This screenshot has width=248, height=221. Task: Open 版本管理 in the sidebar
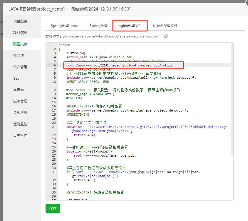point(20,101)
